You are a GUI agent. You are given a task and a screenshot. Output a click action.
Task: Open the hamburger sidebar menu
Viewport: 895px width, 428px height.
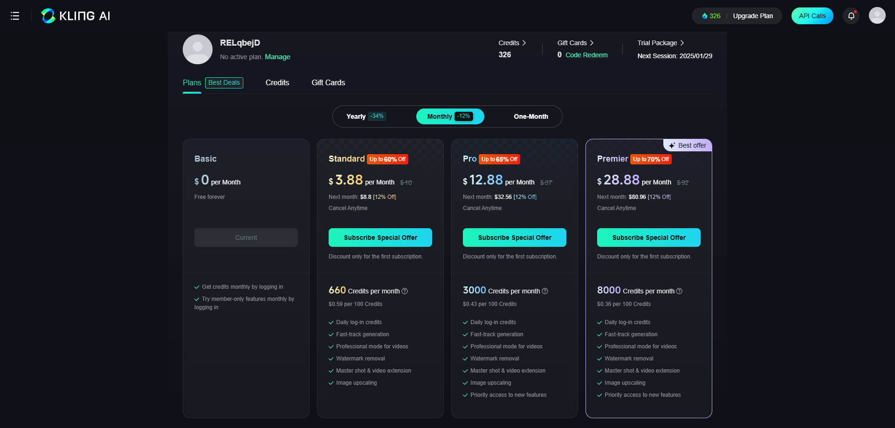coord(15,16)
